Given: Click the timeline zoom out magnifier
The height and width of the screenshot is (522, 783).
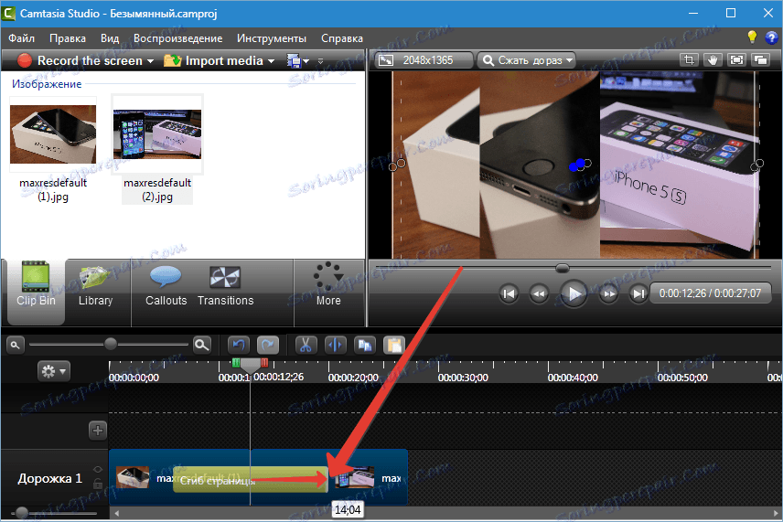Looking at the screenshot, I should coord(15,345).
